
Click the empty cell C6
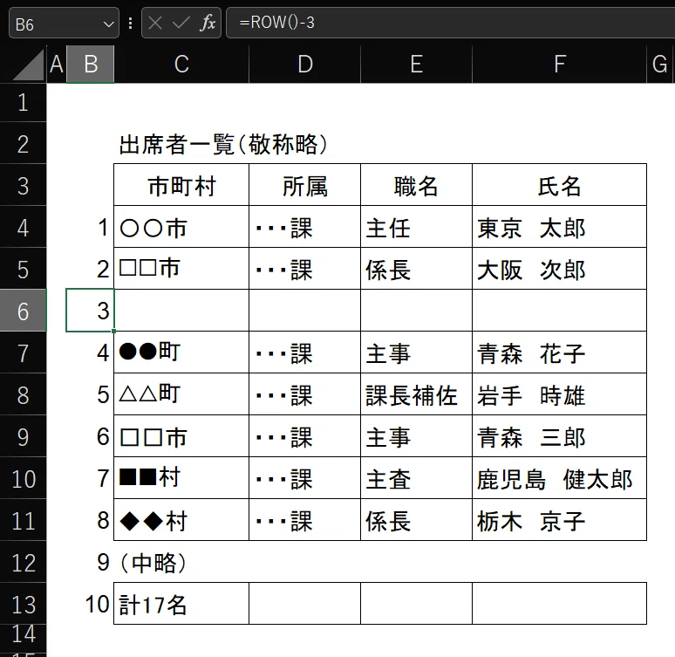pos(181,311)
